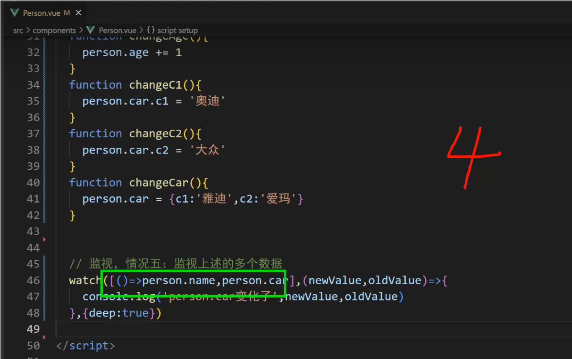Click the '大众' string on line 38

pos(207,150)
